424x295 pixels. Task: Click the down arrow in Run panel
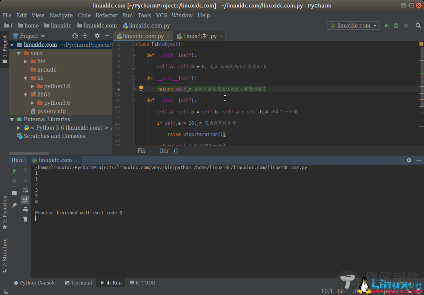(25, 180)
